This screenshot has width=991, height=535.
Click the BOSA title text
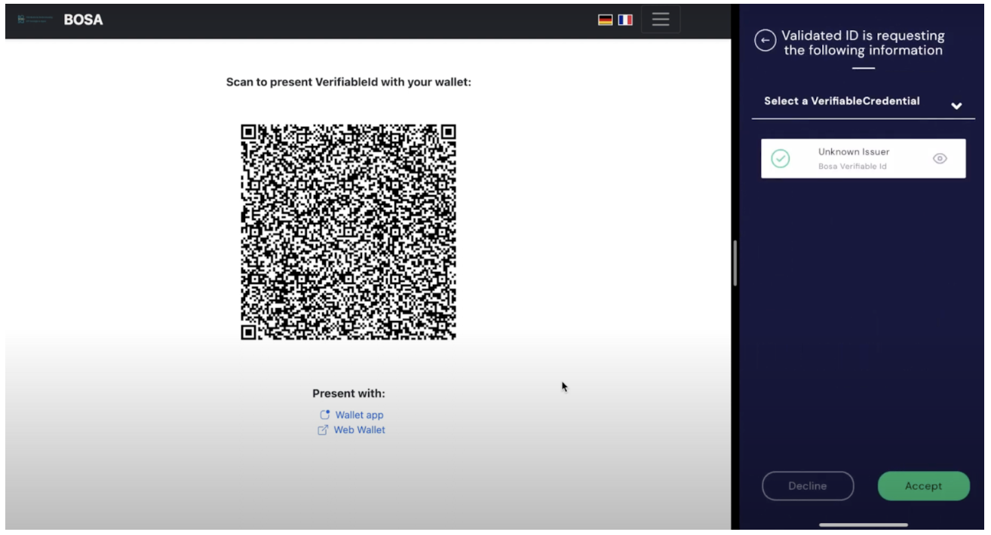83,20
